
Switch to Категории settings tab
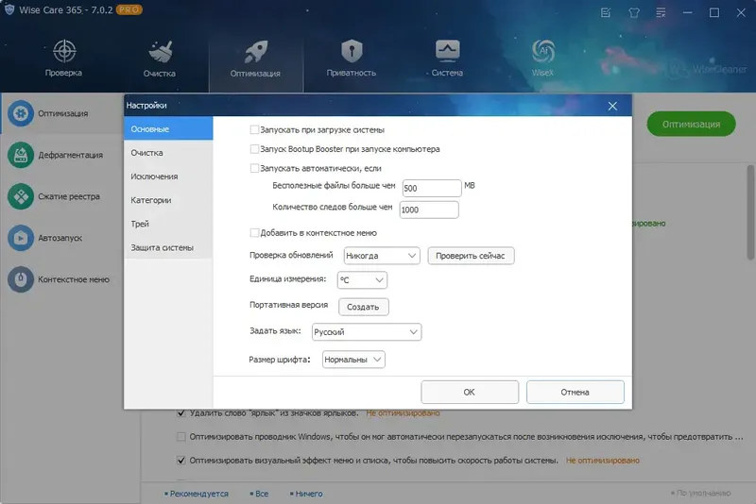[x=168, y=200]
